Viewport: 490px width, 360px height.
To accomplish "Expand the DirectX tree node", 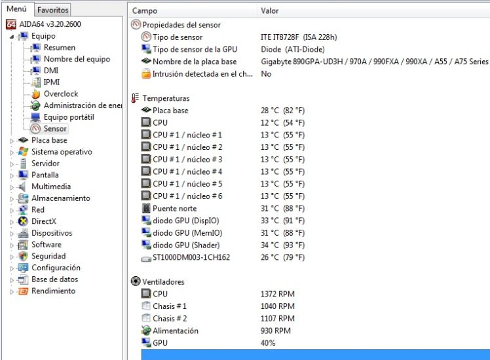I will tap(12, 222).
